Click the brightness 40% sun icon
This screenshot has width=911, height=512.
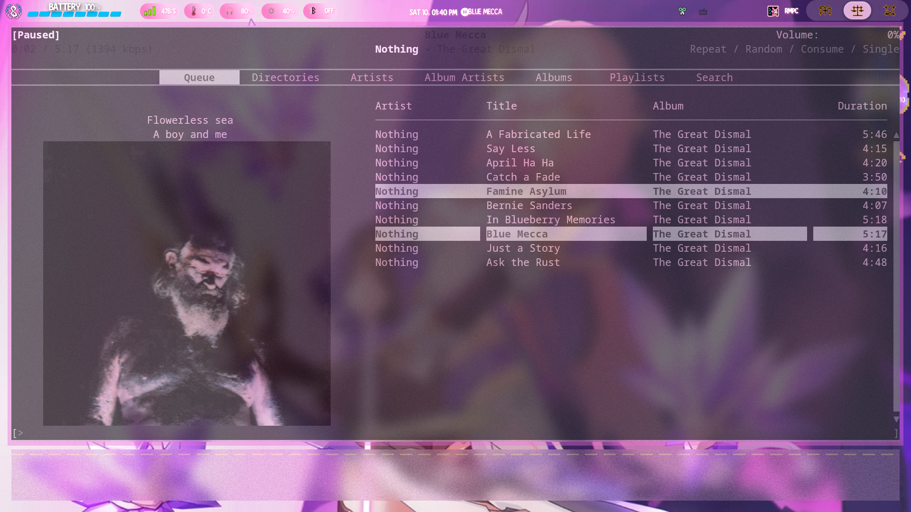(271, 11)
